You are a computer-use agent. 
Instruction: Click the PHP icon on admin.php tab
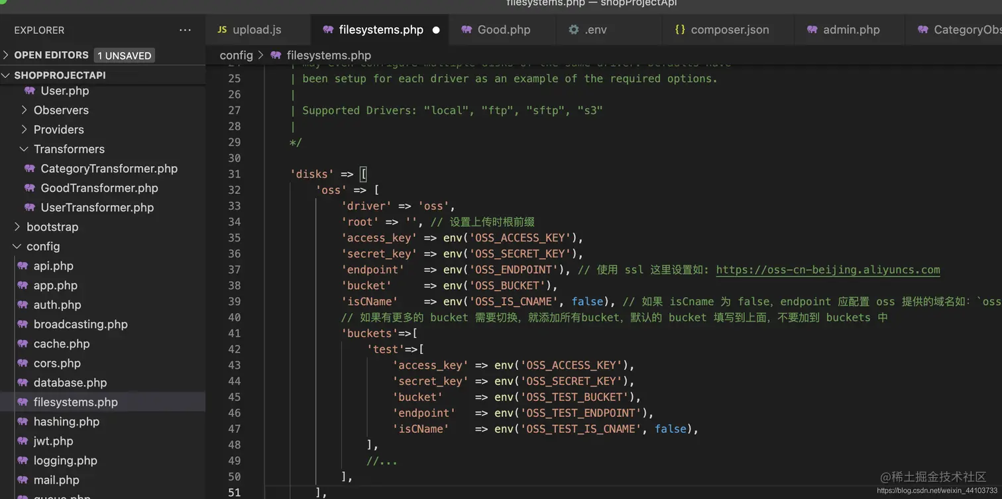tap(812, 30)
